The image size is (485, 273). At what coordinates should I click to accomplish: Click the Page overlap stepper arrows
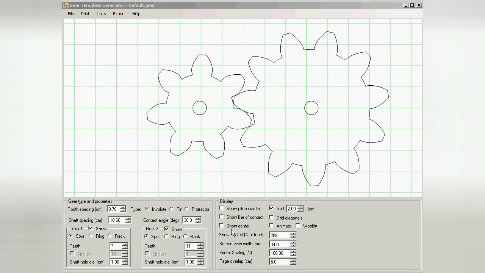click(x=293, y=262)
